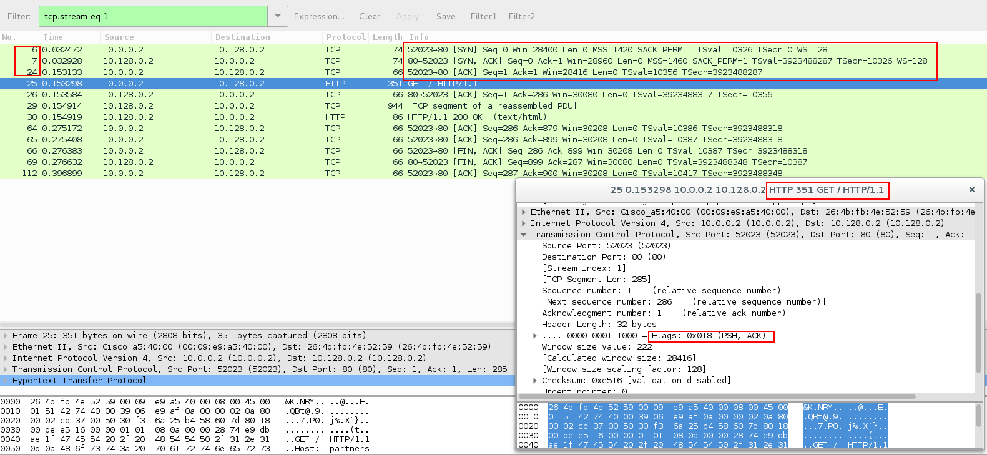The image size is (987, 455).
Task: Clear the display filter
Action: point(370,16)
